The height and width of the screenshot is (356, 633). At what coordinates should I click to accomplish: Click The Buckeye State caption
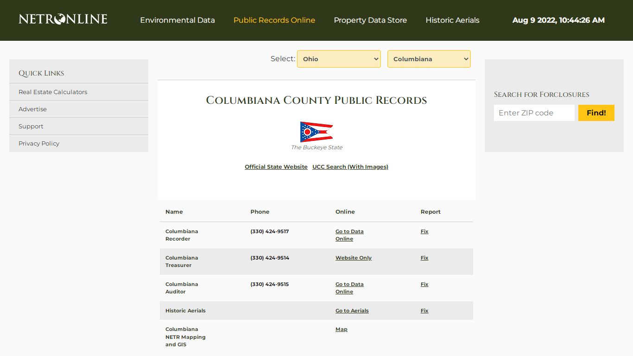click(x=316, y=147)
